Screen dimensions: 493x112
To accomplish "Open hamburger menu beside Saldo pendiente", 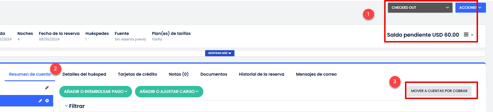I will (x=468, y=35).
